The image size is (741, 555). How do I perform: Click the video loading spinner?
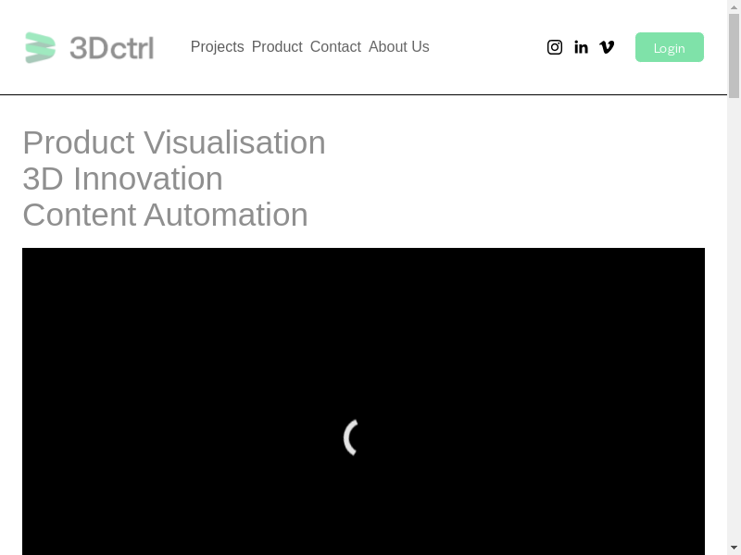coord(352,438)
